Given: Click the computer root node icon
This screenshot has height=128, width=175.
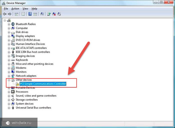Looking at the screenshot, I should pos(9,20).
